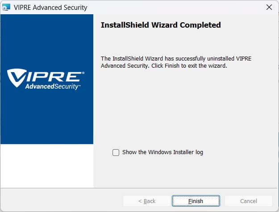Click the white blank panel beneath the blue banner
The image size is (279, 212).
tap(47, 166)
